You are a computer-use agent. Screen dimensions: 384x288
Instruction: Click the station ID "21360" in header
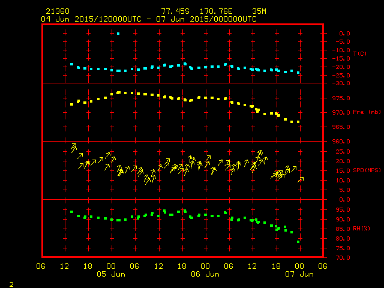58,11
